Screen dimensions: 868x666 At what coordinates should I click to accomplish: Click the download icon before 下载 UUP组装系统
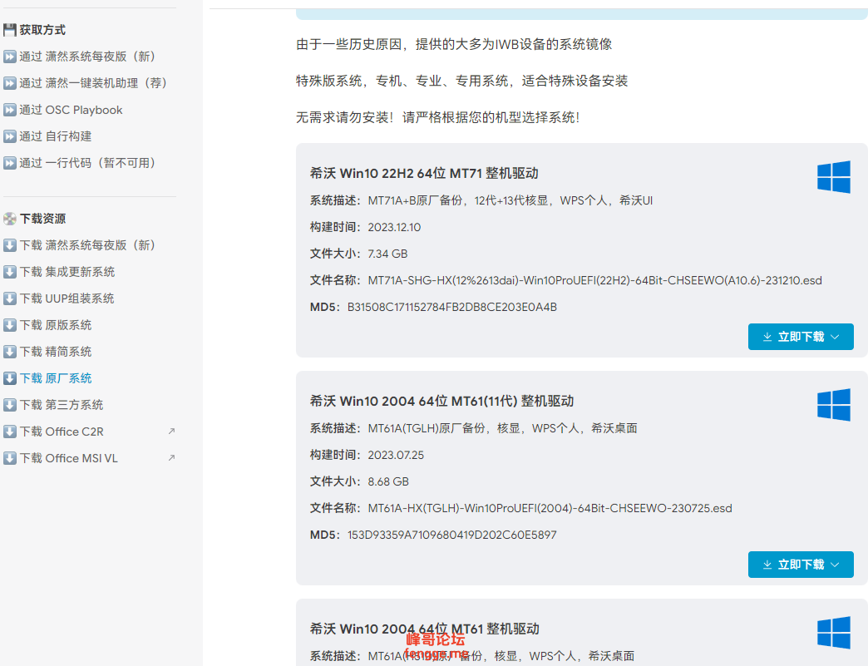(9, 298)
